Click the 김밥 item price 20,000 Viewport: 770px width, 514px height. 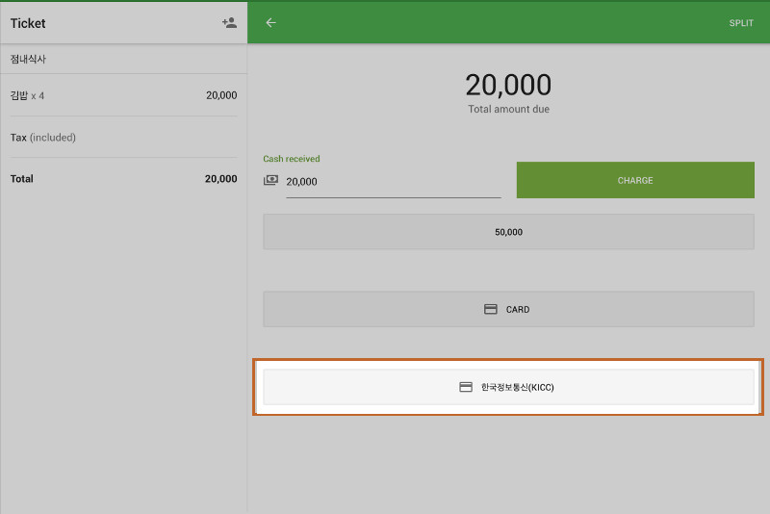pos(221,95)
